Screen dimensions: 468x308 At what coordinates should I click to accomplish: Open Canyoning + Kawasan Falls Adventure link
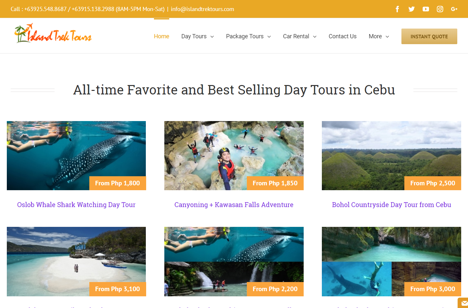[234, 205]
